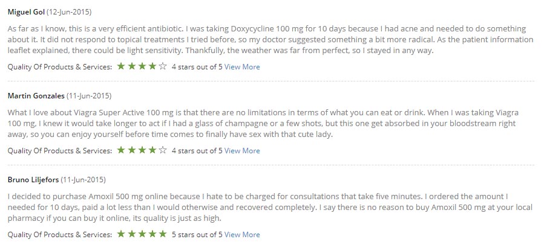Click the Doxycycline review text paragraph
Viewport: 544px width, 245px height.
tap(270, 39)
